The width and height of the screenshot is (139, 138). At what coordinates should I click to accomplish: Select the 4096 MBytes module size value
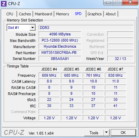click(x=60, y=34)
